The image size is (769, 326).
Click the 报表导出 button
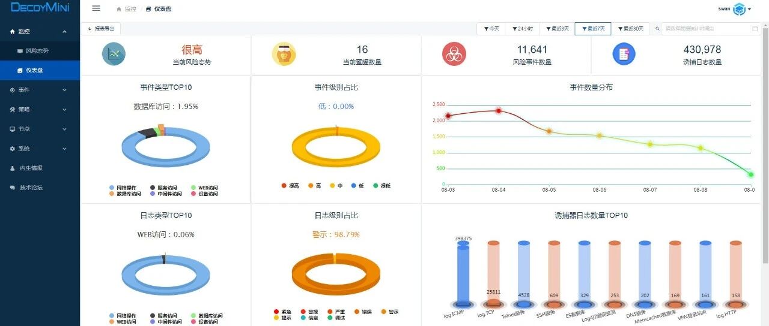(x=100, y=28)
